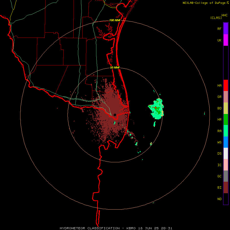The image size is (230, 230).
Task: Click the WS blue legend swatch
Action: point(226,142)
